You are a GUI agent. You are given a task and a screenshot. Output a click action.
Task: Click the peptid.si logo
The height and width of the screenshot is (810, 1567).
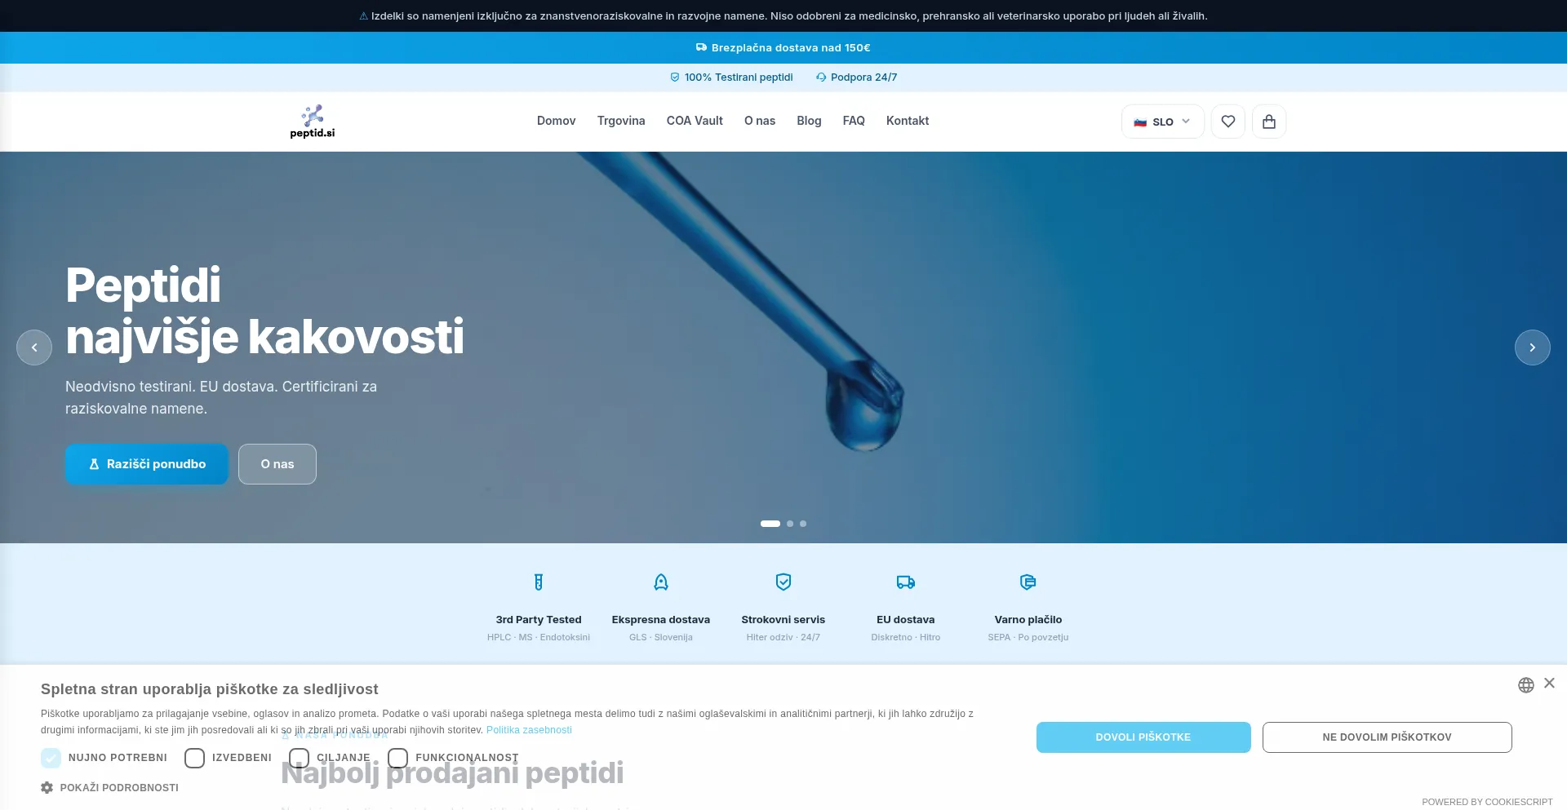tap(313, 122)
